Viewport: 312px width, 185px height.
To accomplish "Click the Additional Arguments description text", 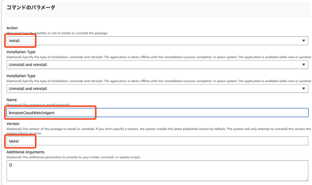I will pyautogui.click(x=74, y=157).
